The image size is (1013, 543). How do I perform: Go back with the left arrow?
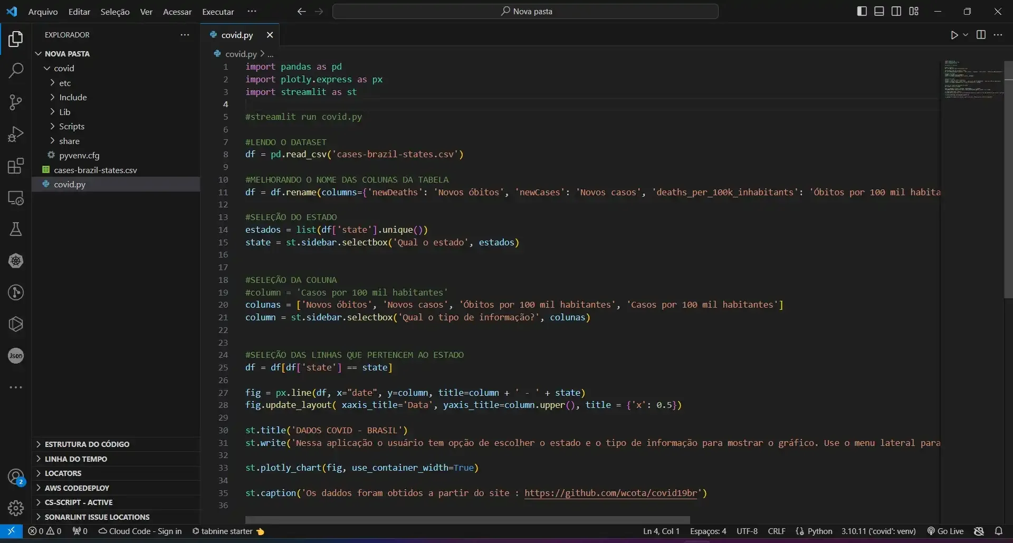[x=301, y=12]
